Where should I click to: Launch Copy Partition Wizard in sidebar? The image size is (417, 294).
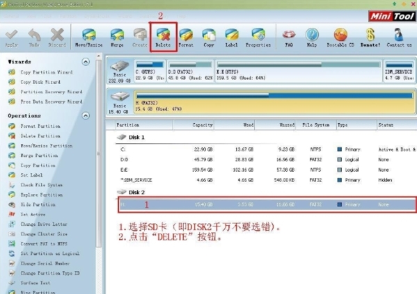pos(40,72)
